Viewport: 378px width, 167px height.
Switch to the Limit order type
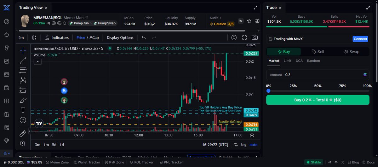(287, 61)
